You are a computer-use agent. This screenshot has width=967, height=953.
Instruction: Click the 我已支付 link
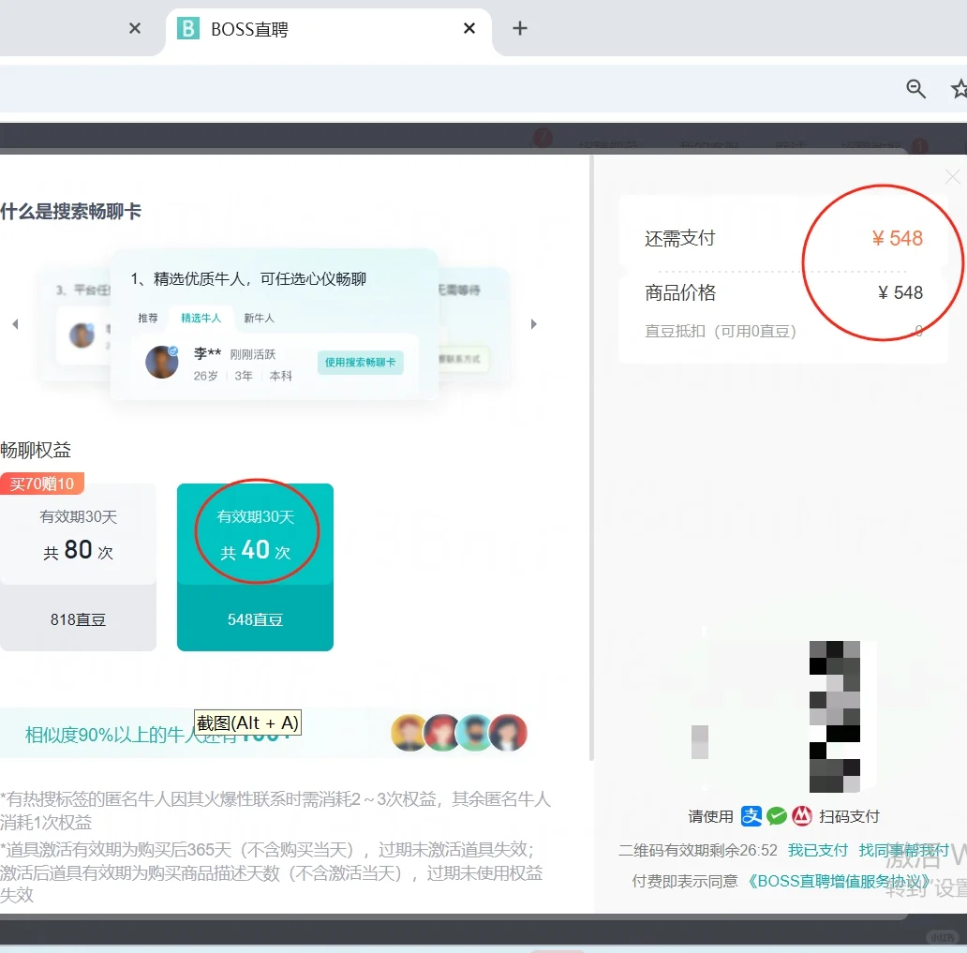point(818,850)
